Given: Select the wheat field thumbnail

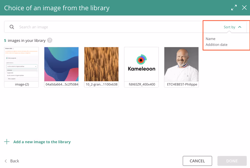Looking at the screenshot, I should [101, 64].
